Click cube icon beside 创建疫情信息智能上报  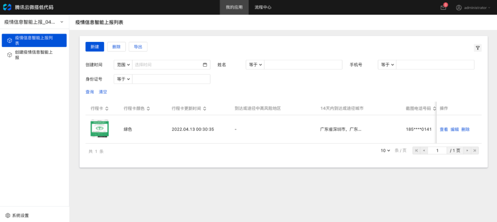(10, 55)
